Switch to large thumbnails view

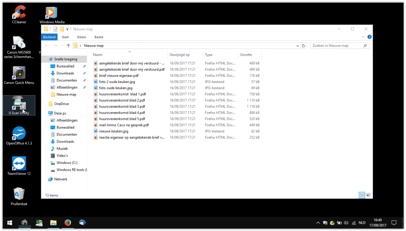pos(368,195)
